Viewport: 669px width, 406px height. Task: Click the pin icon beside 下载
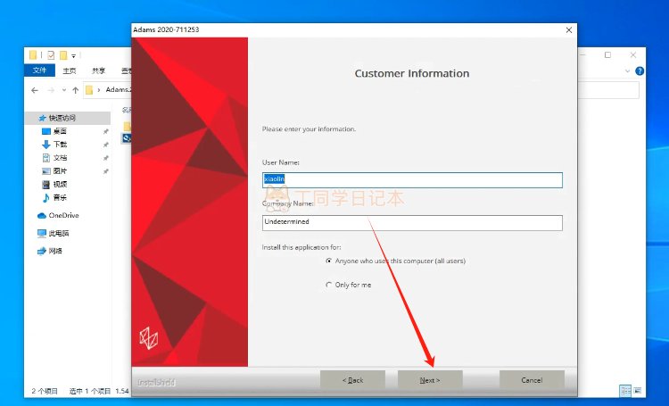pos(106,145)
